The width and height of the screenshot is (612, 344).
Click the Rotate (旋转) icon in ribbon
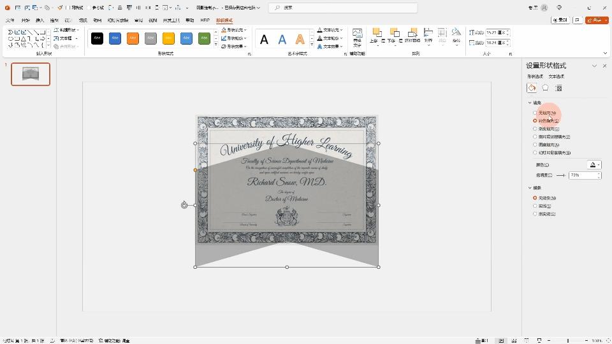[x=456, y=36]
